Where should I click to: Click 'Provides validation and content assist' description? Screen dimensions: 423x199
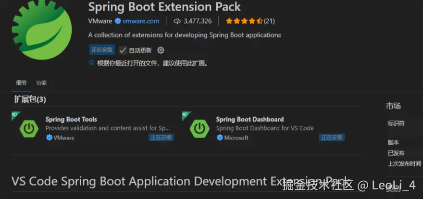(108, 128)
